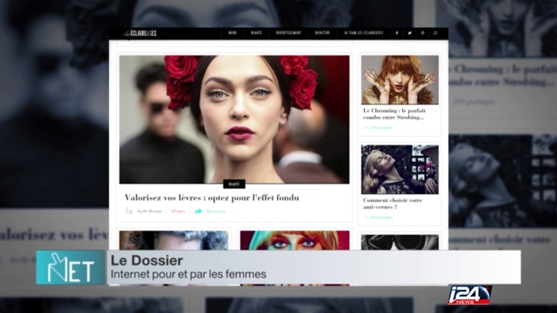Open the Chroming article thumbnail
This screenshot has width=557, height=313.
[x=400, y=80]
